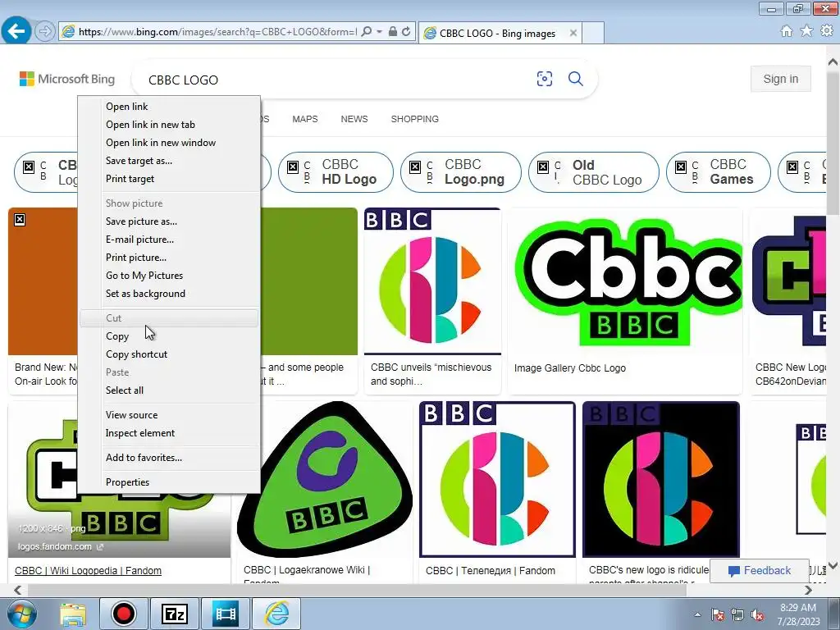The width and height of the screenshot is (840, 630).
Task: Click the security lock icon in address bar
Action: 393,32
